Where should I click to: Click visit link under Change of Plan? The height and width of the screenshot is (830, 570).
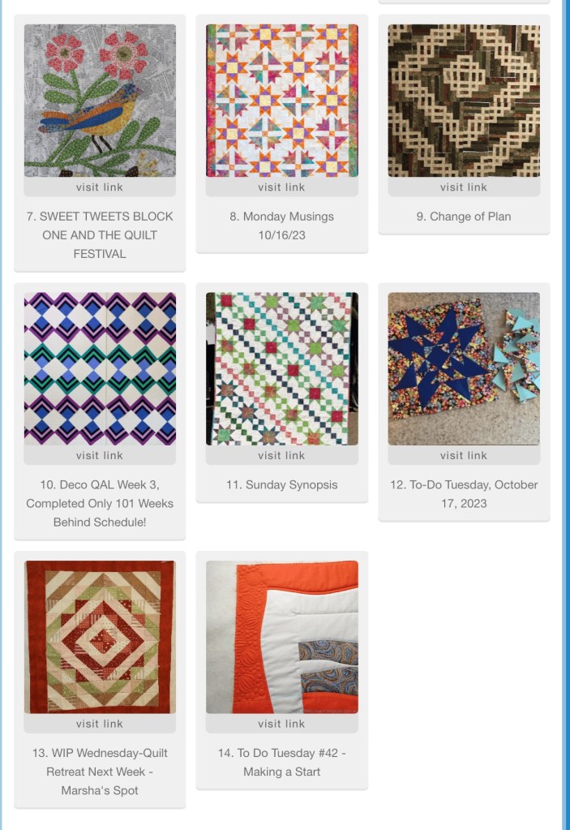(464, 187)
